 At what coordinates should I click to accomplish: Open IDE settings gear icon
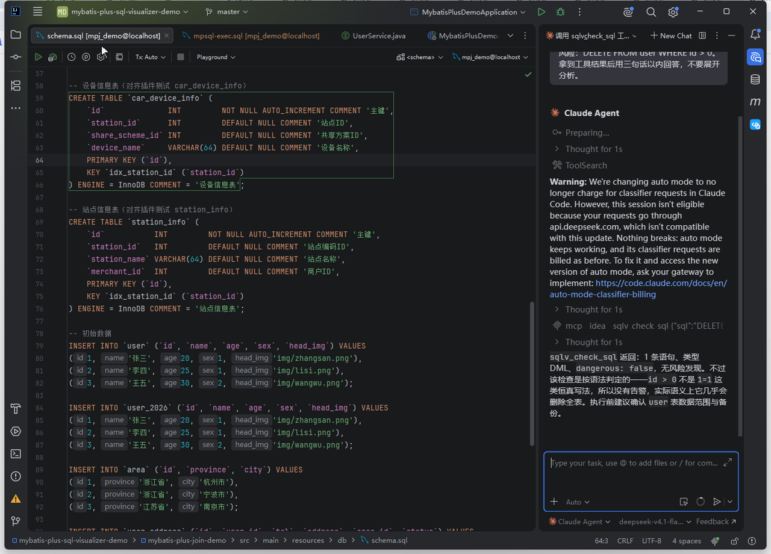[673, 11]
